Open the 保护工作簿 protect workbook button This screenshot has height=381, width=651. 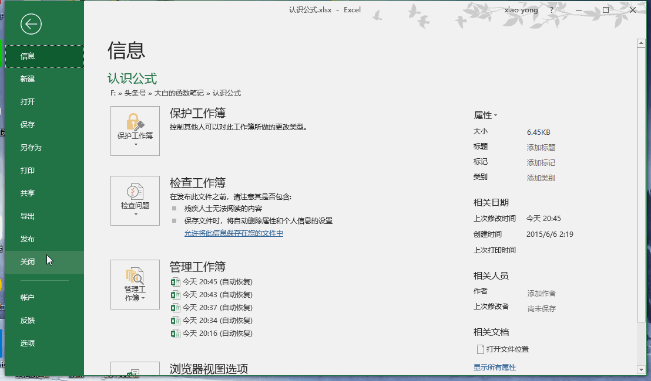click(x=135, y=131)
